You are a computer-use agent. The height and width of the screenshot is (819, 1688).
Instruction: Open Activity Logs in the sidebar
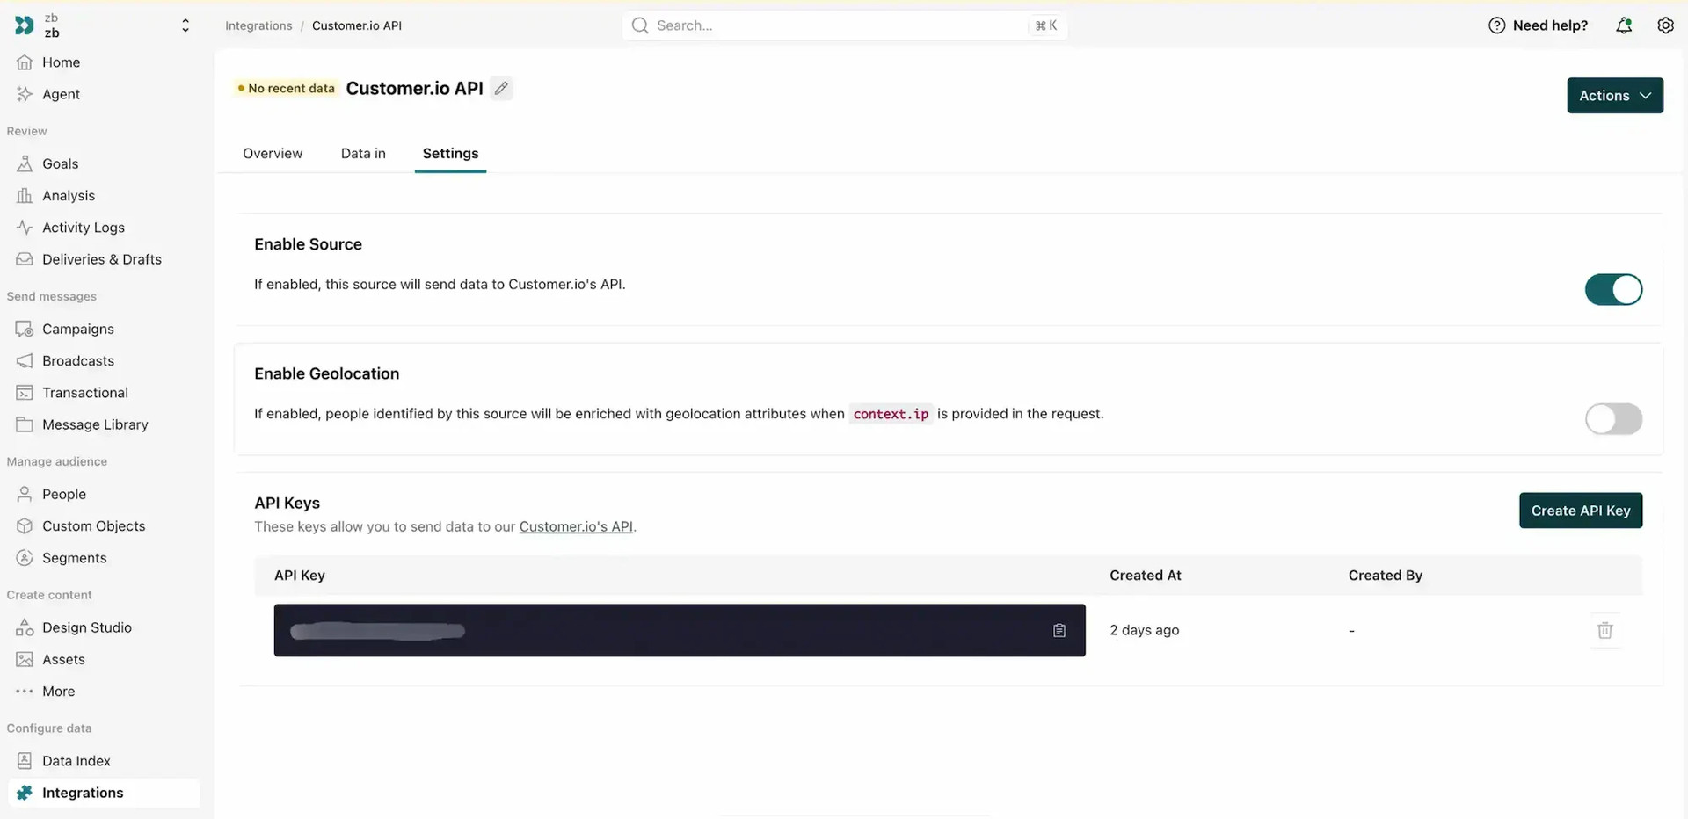point(103,228)
